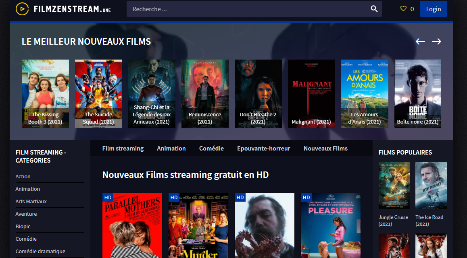Open favorites via the heart icon
This screenshot has height=258, width=467.
point(403,9)
